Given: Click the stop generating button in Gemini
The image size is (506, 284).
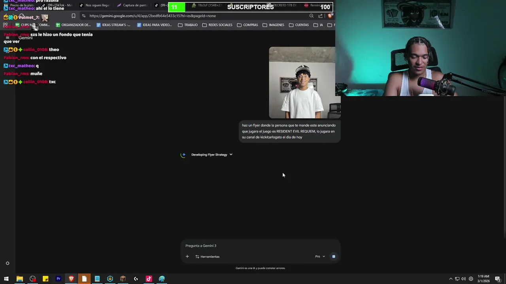Looking at the screenshot, I should (x=334, y=256).
